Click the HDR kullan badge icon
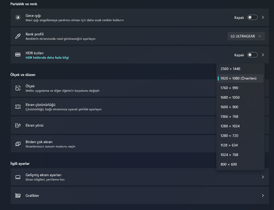Viewport: 274px width, 210px height. click(x=18, y=55)
